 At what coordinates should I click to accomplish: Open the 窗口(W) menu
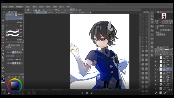(x=62, y=7)
